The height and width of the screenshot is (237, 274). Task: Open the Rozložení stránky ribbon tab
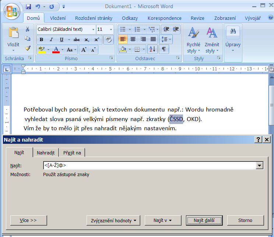click(94, 18)
